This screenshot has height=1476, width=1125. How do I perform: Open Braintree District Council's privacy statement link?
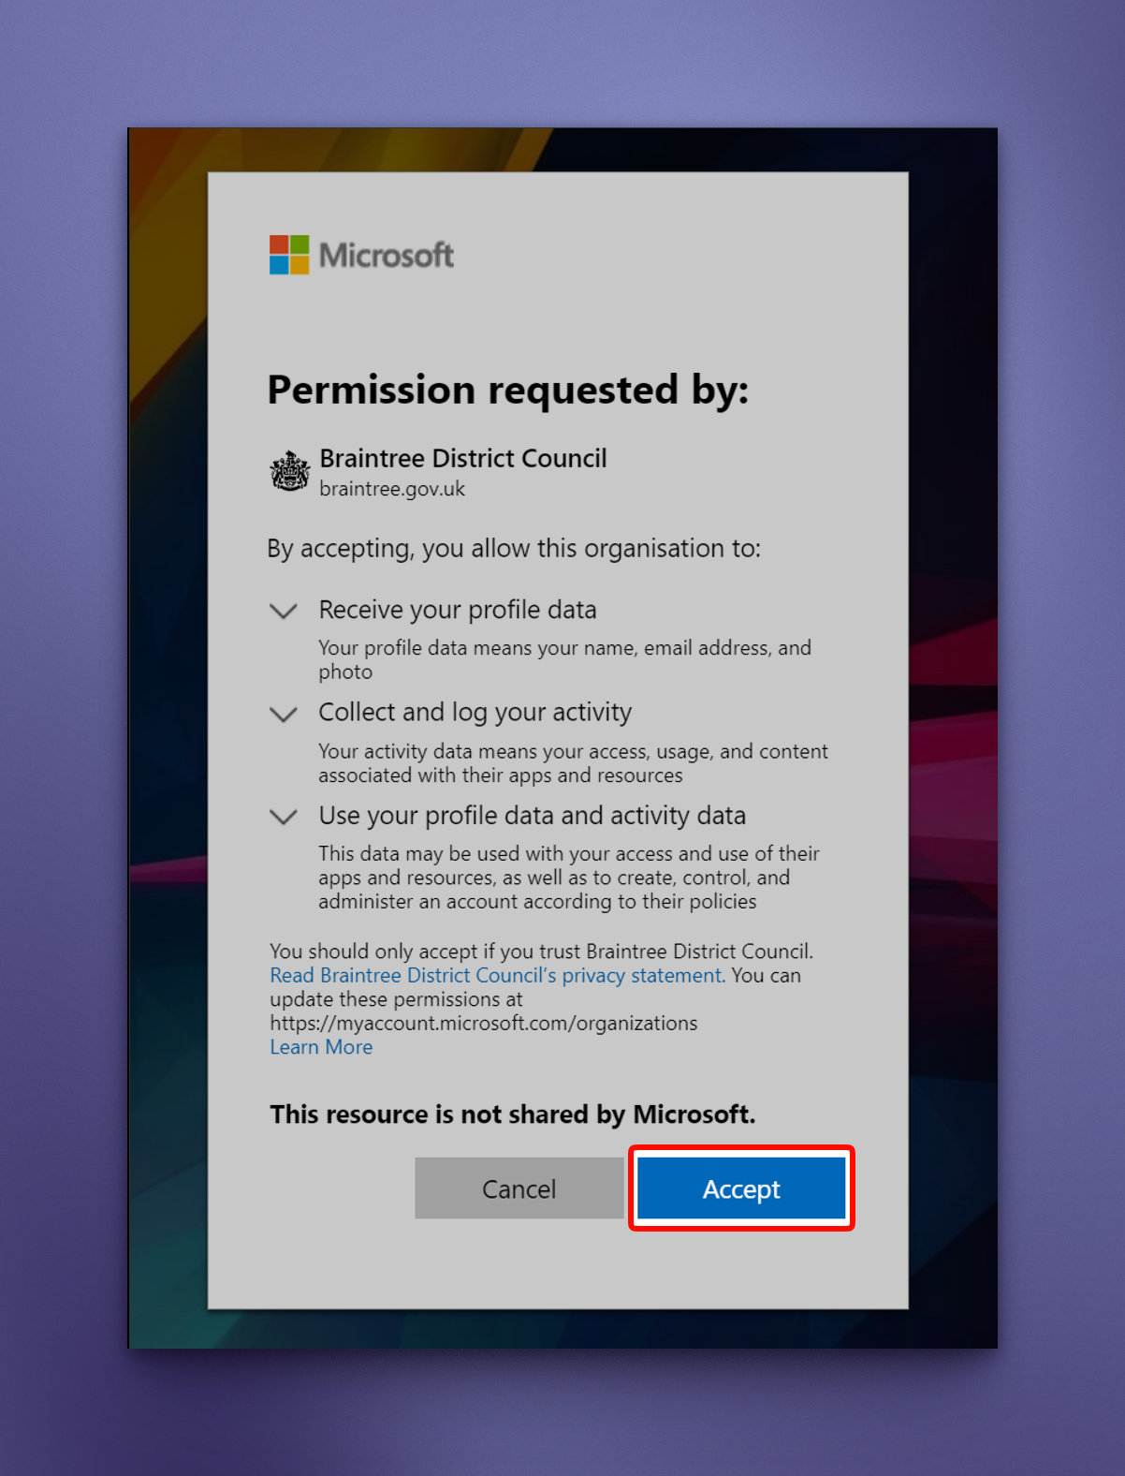pos(497,975)
